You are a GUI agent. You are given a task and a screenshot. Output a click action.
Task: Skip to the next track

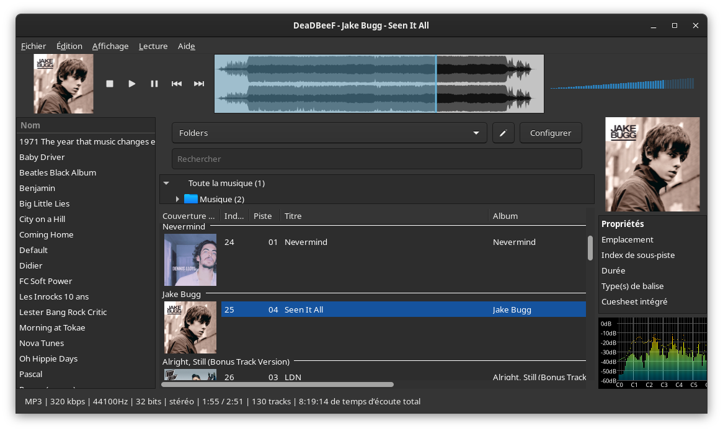pyautogui.click(x=199, y=84)
